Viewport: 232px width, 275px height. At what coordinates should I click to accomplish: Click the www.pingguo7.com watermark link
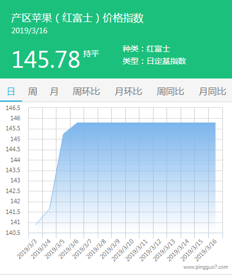click(x=205, y=267)
